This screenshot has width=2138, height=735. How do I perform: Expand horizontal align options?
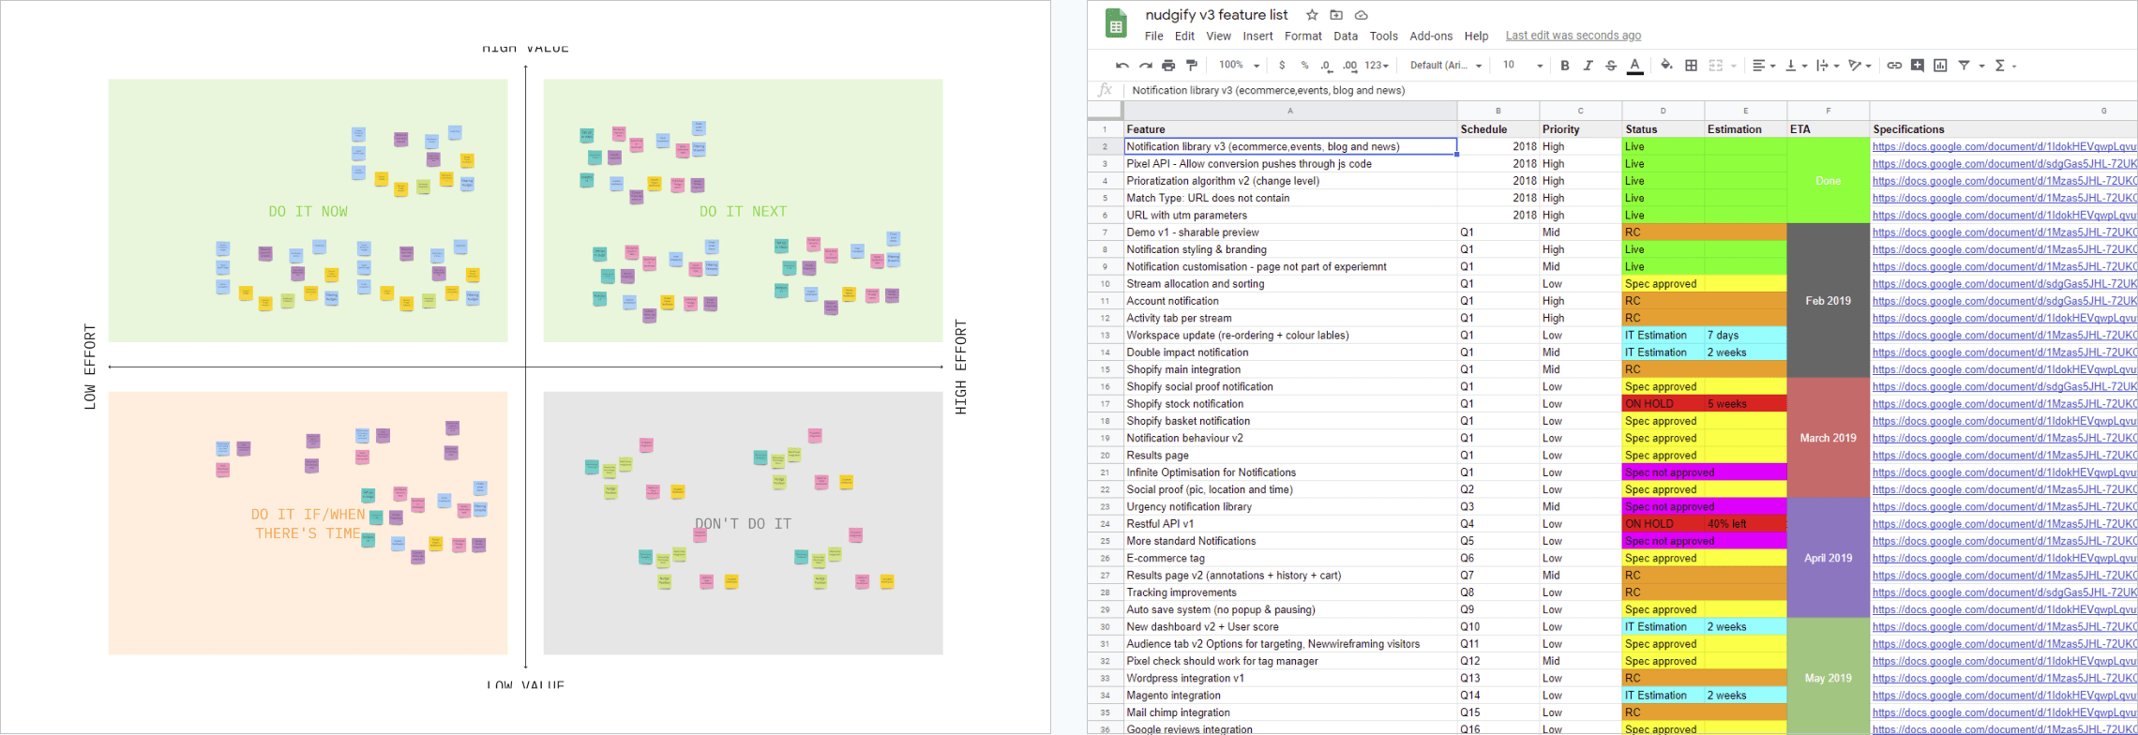(1764, 66)
